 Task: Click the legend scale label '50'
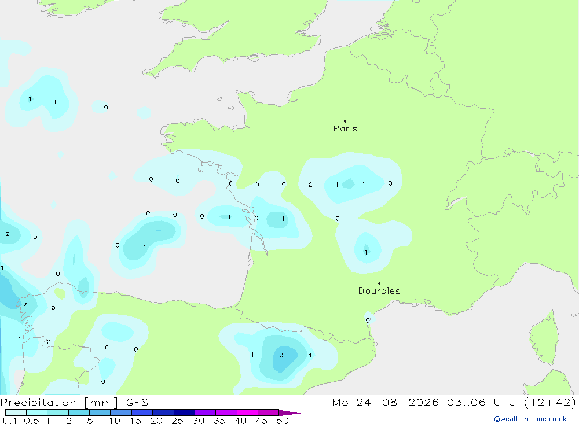(x=283, y=421)
